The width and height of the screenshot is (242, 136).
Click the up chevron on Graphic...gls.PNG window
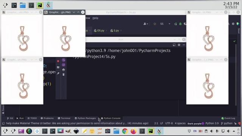78,12
